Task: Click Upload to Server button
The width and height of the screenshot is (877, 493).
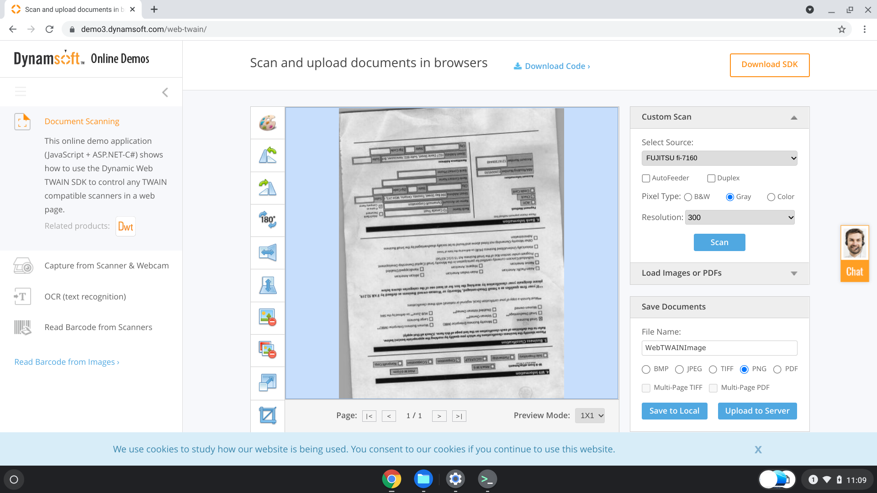Action: [x=757, y=411]
